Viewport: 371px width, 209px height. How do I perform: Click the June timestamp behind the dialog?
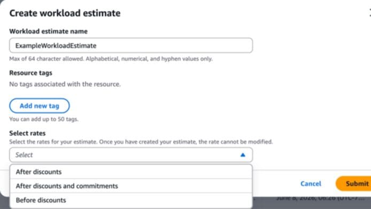tap(321, 199)
